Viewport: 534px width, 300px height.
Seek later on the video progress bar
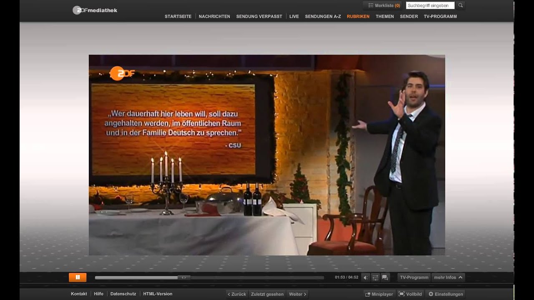pos(257,277)
